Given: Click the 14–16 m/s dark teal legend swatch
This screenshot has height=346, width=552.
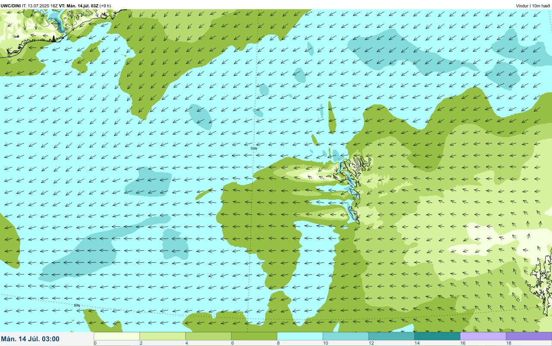Looking at the screenshot, I should tap(437, 336).
